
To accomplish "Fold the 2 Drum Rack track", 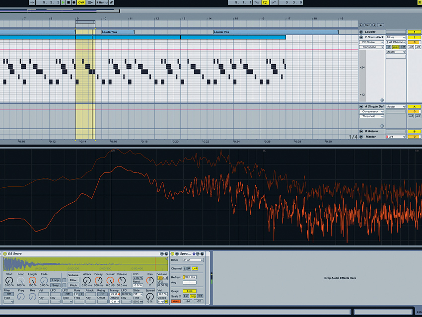I will click(361, 37).
